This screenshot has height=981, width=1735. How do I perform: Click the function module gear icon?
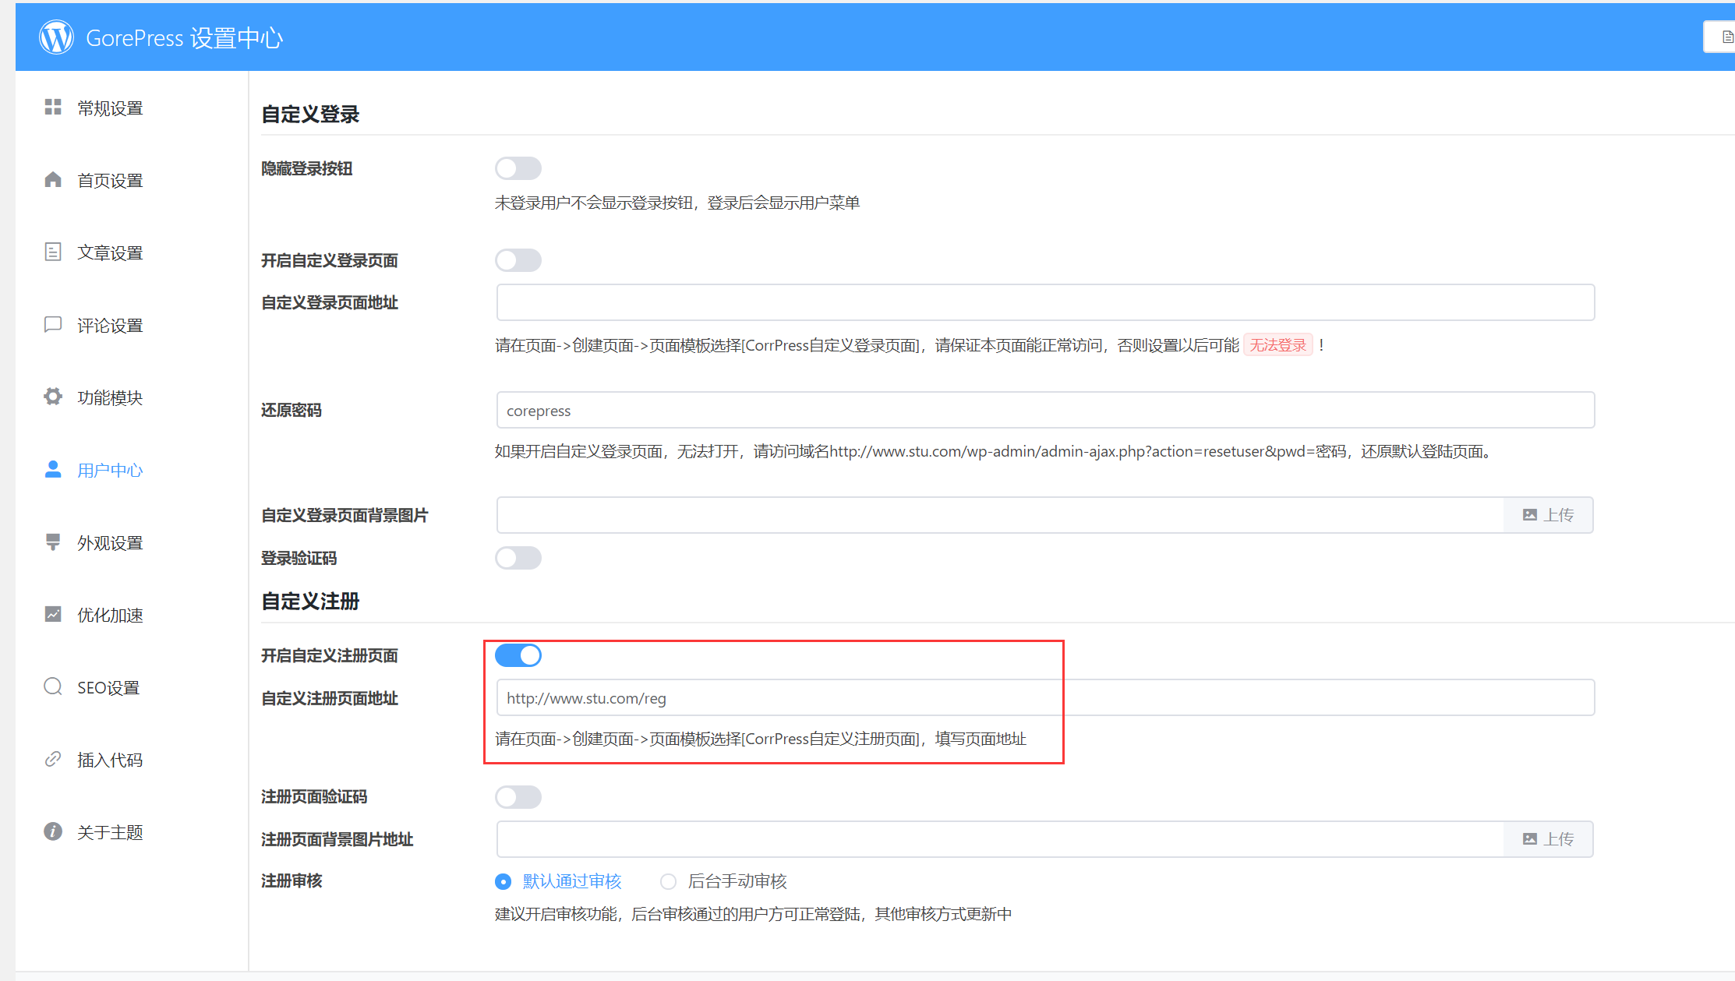click(x=53, y=397)
